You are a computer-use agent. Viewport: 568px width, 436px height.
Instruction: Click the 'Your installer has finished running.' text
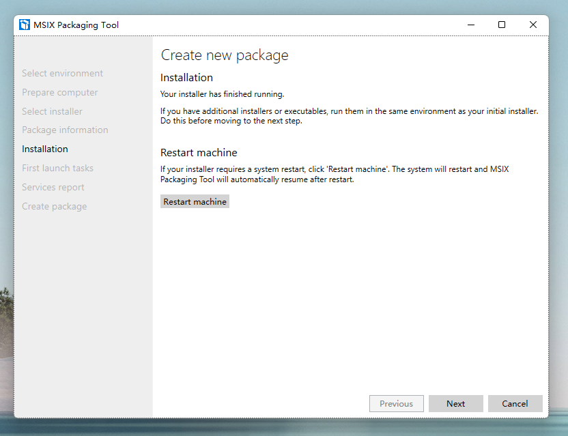click(x=222, y=94)
